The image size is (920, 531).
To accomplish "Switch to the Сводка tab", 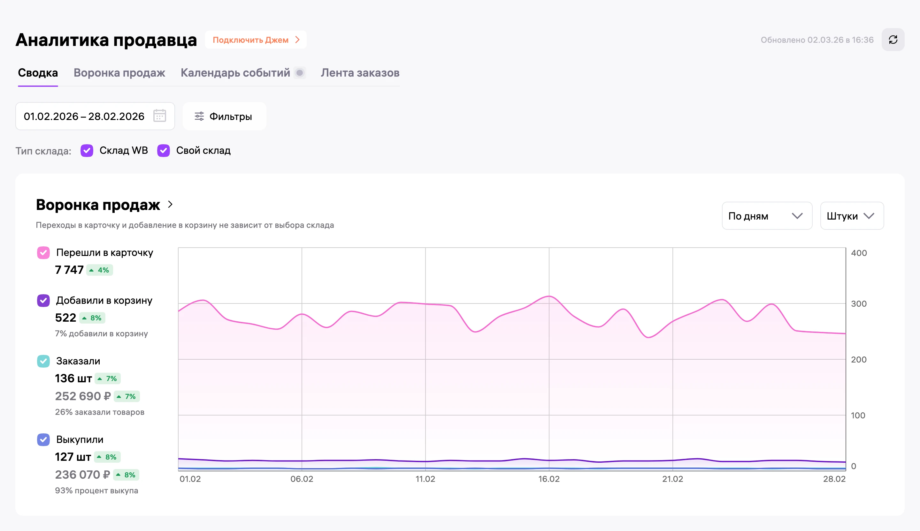I will coord(38,72).
